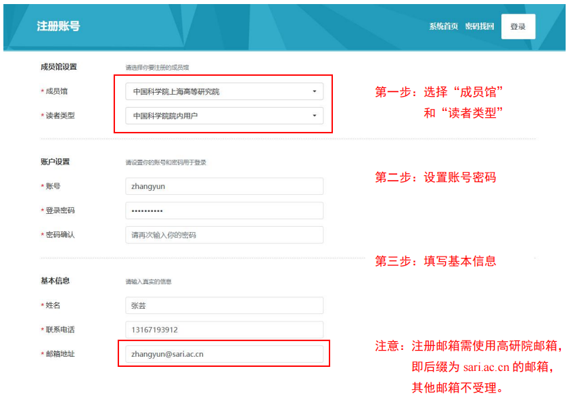The width and height of the screenshot is (569, 398).
Task: Click the 密码确认 field
Action: point(224,235)
